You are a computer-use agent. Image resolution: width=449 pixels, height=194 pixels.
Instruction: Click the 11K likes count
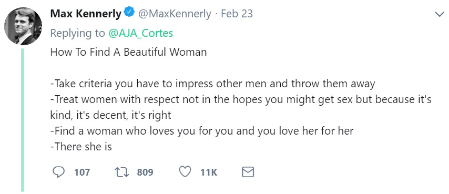[x=209, y=172]
